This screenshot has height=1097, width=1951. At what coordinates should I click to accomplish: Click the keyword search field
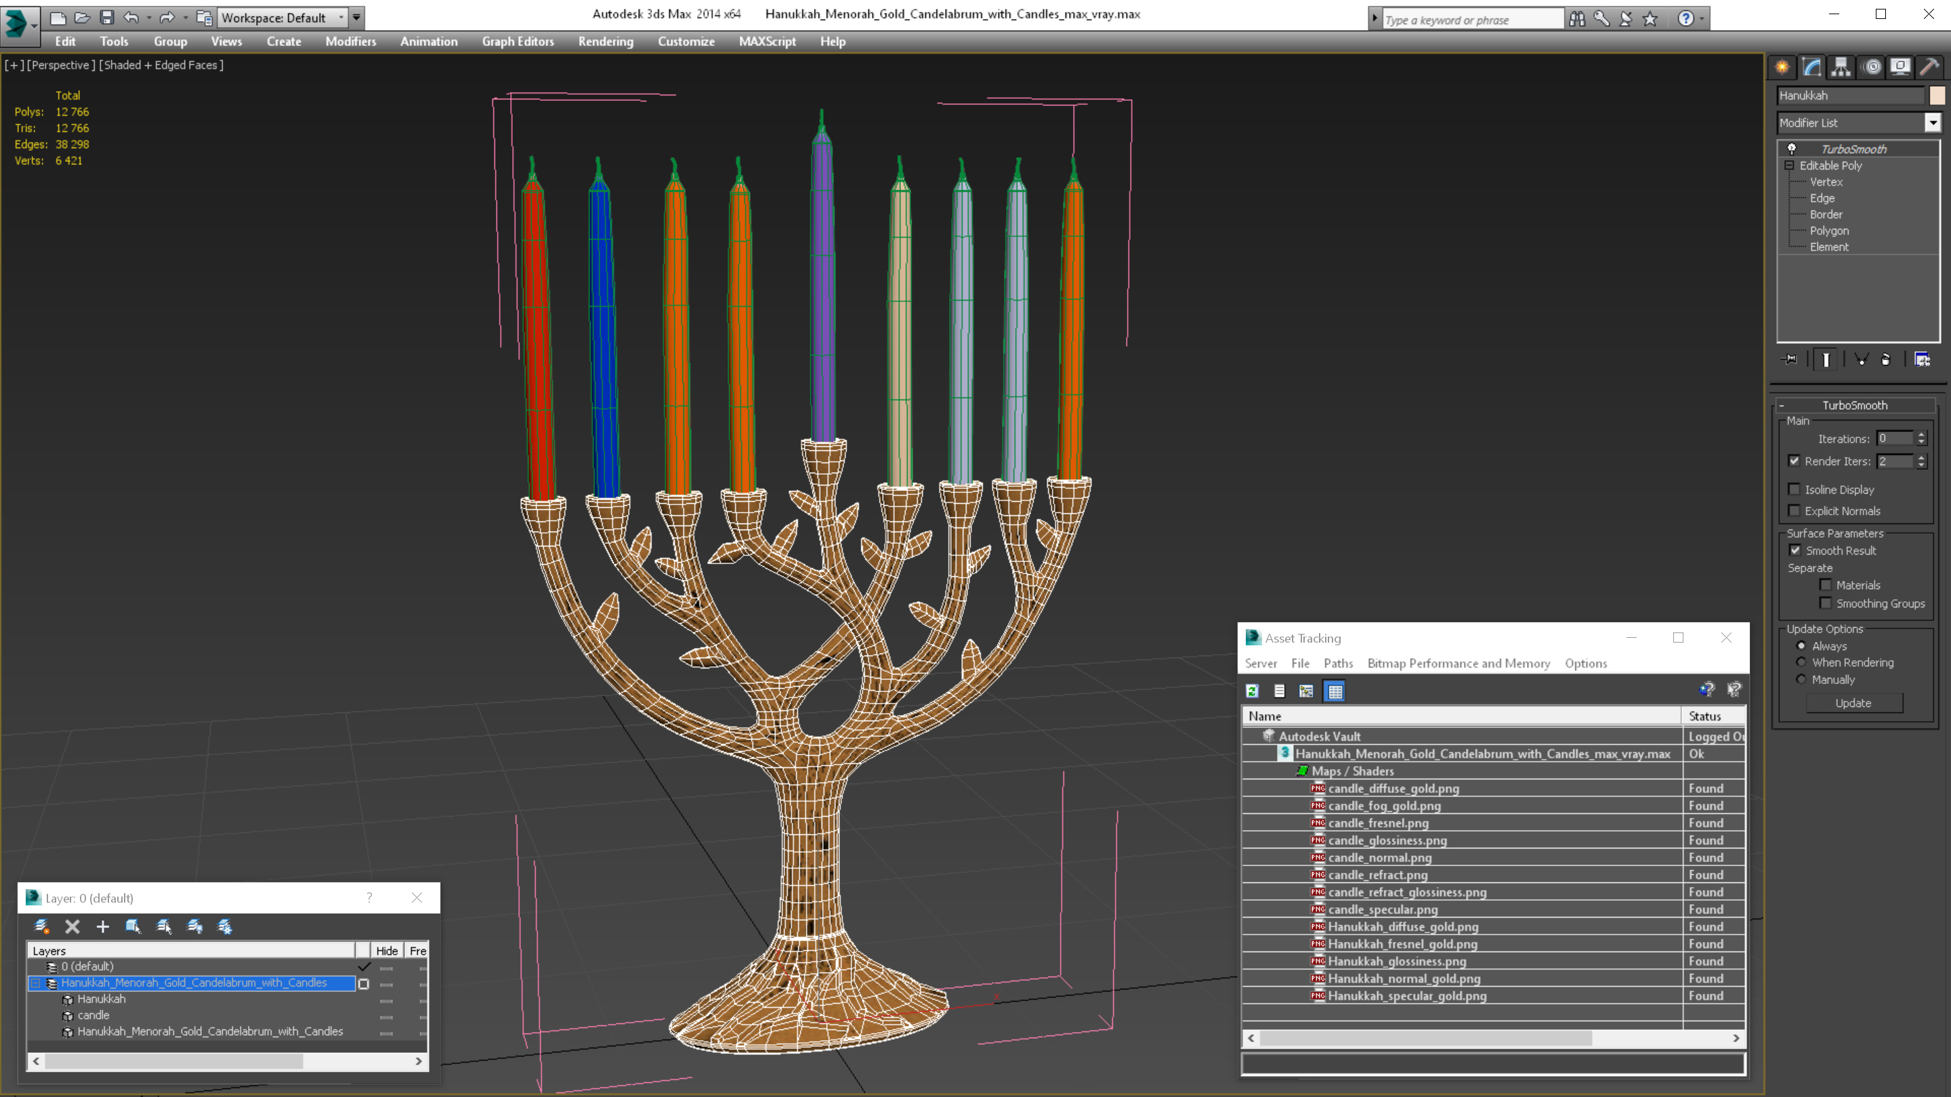tap(1472, 20)
